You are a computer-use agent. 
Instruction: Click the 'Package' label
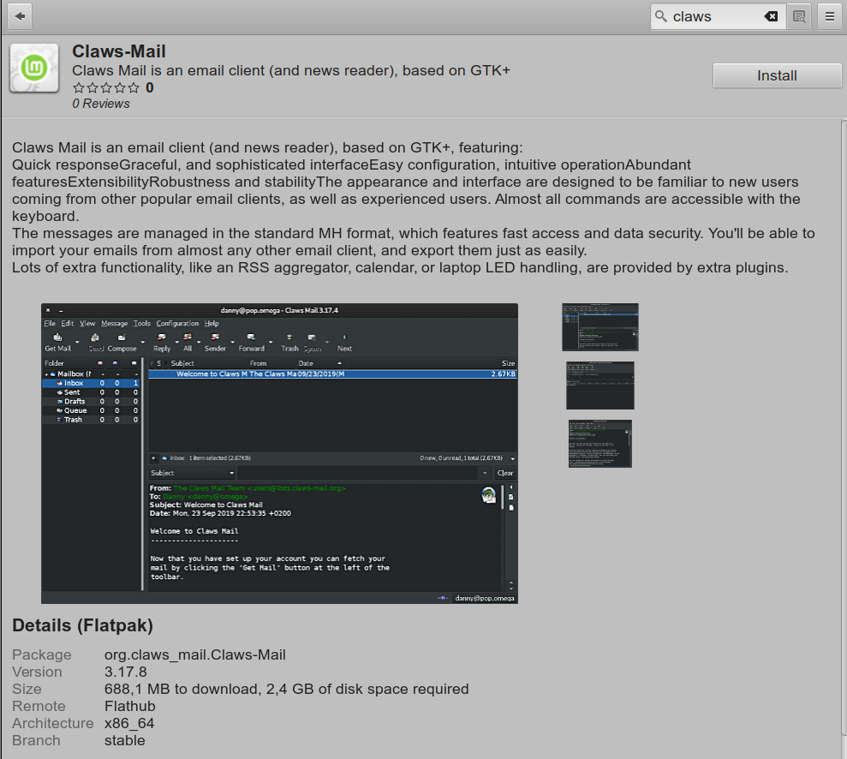click(42, 654)
